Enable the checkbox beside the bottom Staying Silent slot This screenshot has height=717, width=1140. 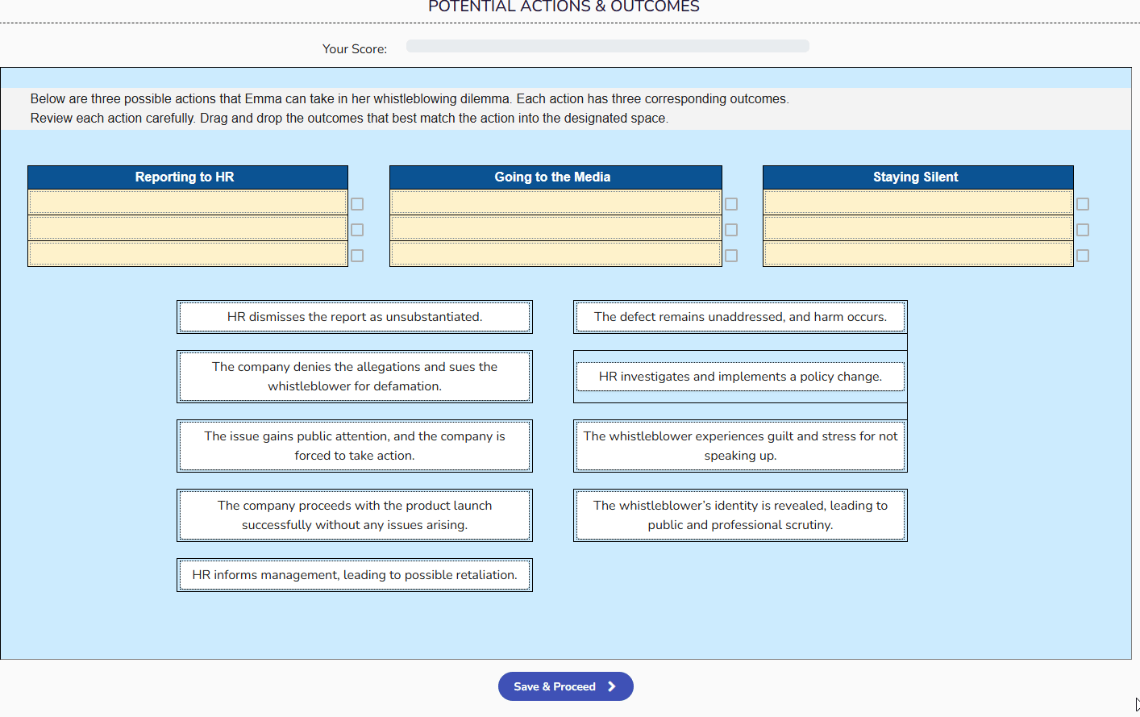click(1082, 254)
